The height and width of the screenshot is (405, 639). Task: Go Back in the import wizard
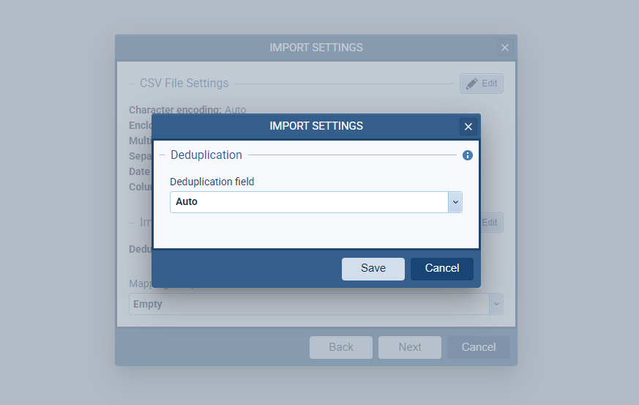pyautogui.click(x=340, y=347)
